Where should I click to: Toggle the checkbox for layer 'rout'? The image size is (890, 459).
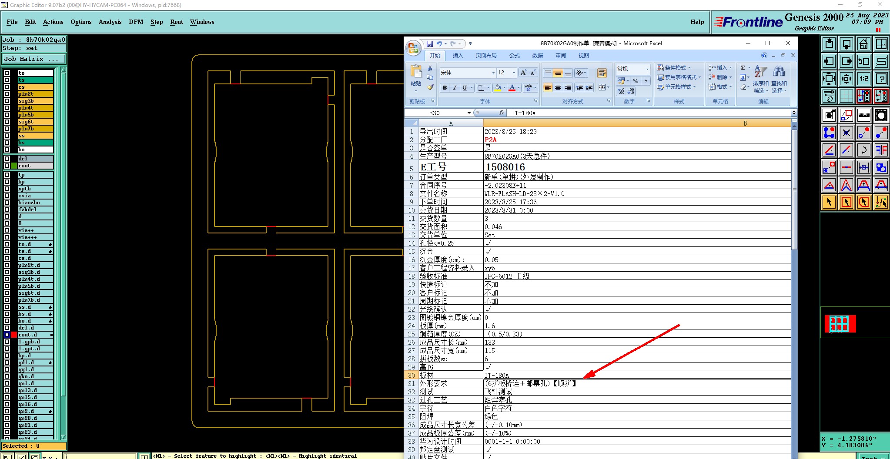(7, 166)
